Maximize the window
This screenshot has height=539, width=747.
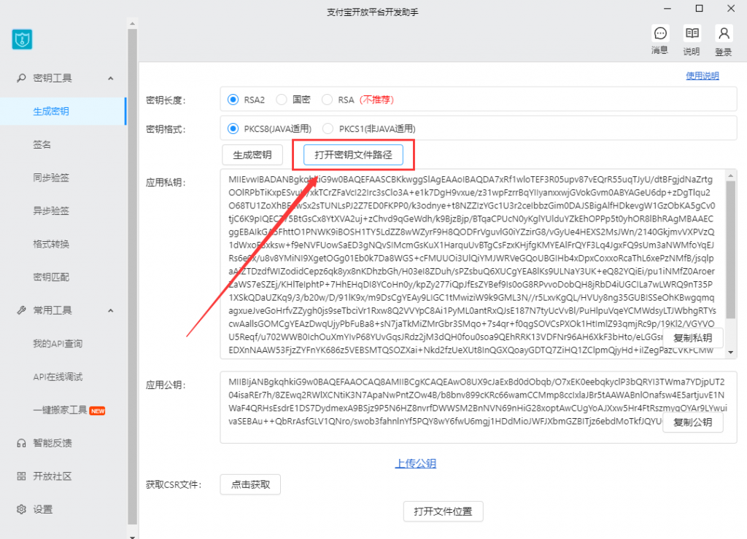pos(699,9)
